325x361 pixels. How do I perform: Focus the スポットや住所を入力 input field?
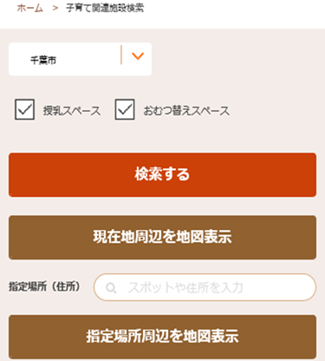[205, 287]
